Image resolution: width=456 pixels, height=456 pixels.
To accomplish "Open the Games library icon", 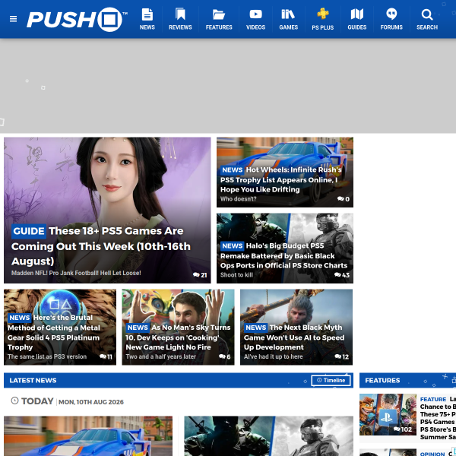I will point(288,14).
